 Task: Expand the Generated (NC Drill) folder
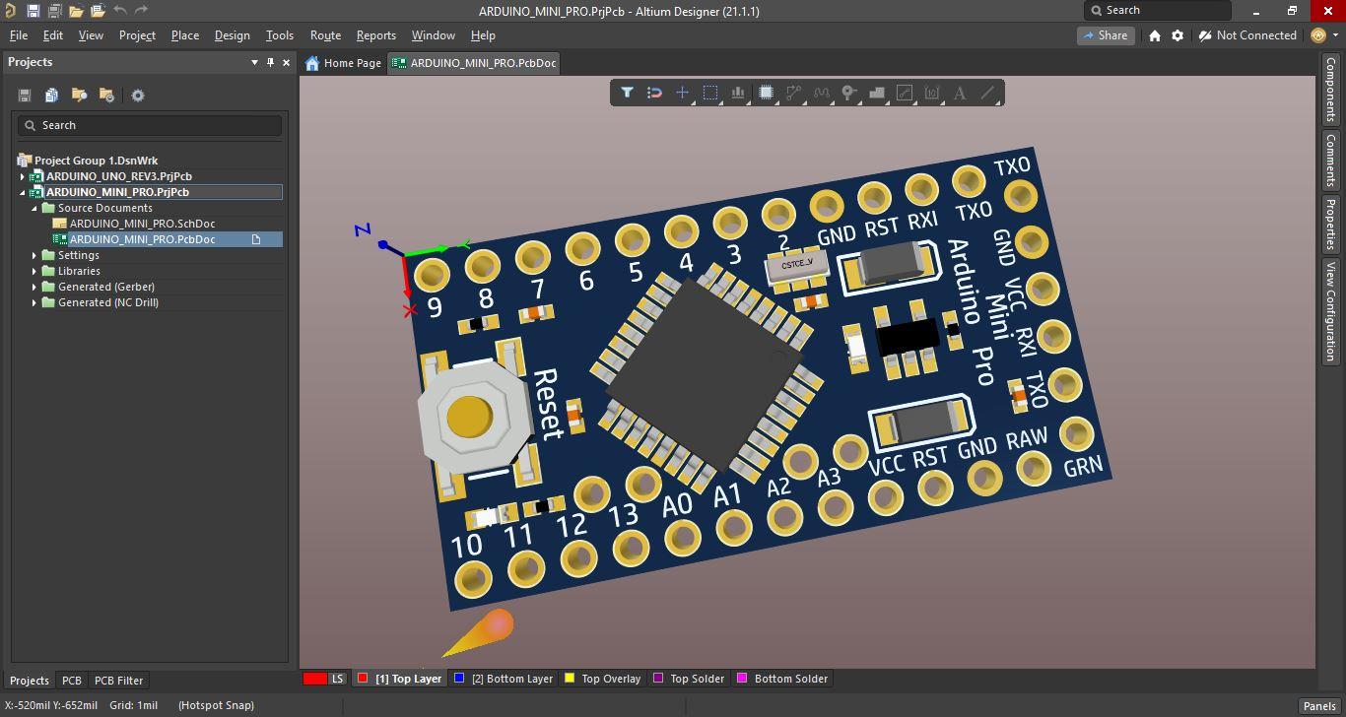(34, 302)
